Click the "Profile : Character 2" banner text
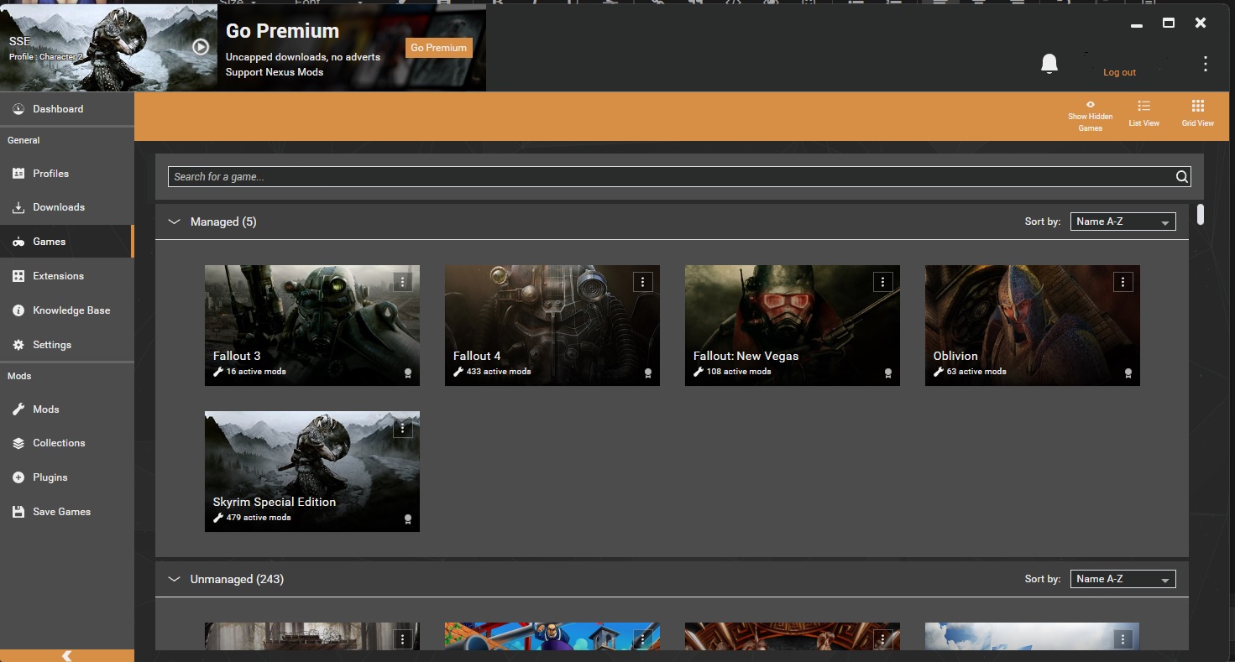The height and width of the screenshot is (662, 1235). coord(46,57)
